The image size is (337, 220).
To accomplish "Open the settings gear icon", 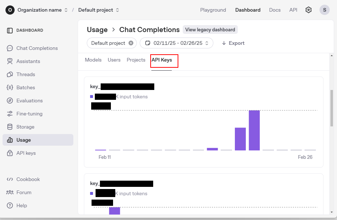I will coord(309,10).
